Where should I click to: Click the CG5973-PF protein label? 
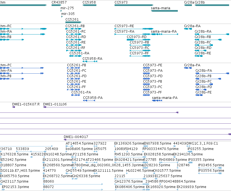point(153,92)
